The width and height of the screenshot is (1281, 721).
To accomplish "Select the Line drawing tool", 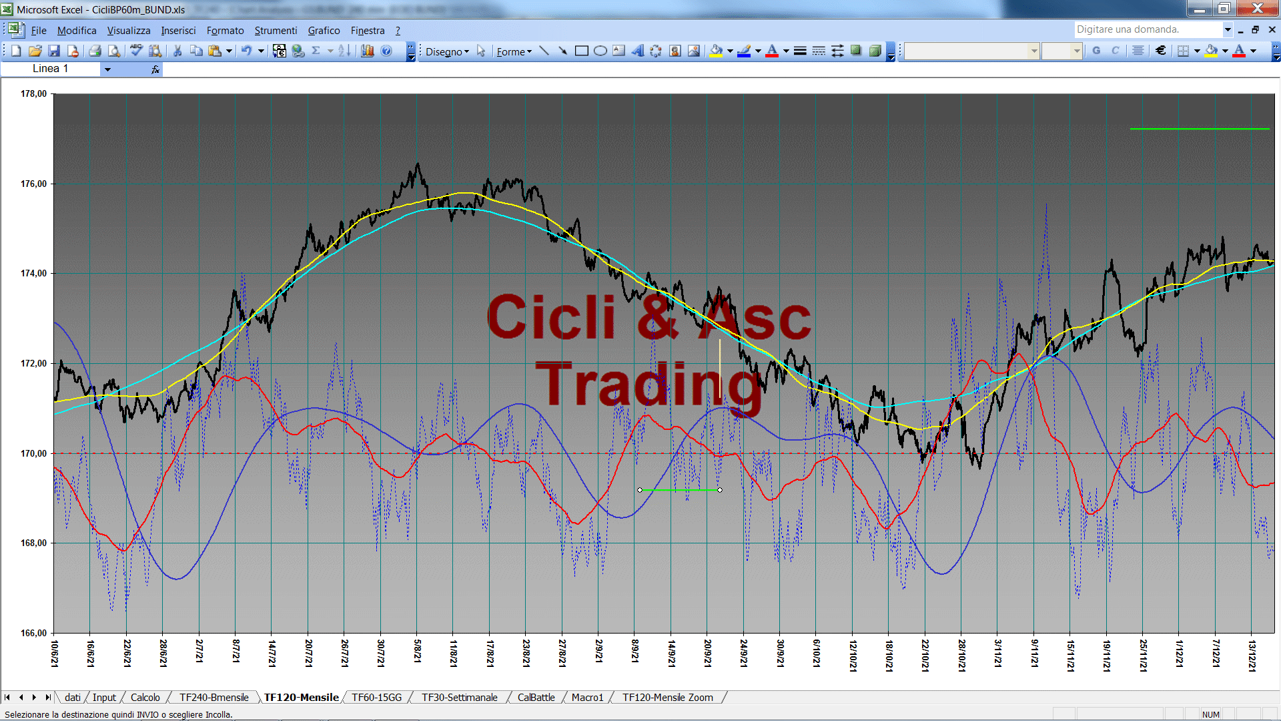I will coord(544,51).
